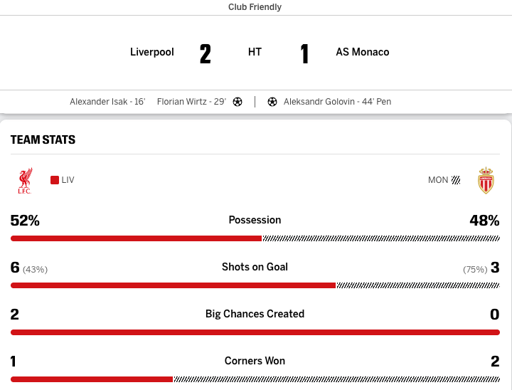This screenshot has width=512, height=390.
Task: Click the Big Chances Created red bar
Action: 255,332
